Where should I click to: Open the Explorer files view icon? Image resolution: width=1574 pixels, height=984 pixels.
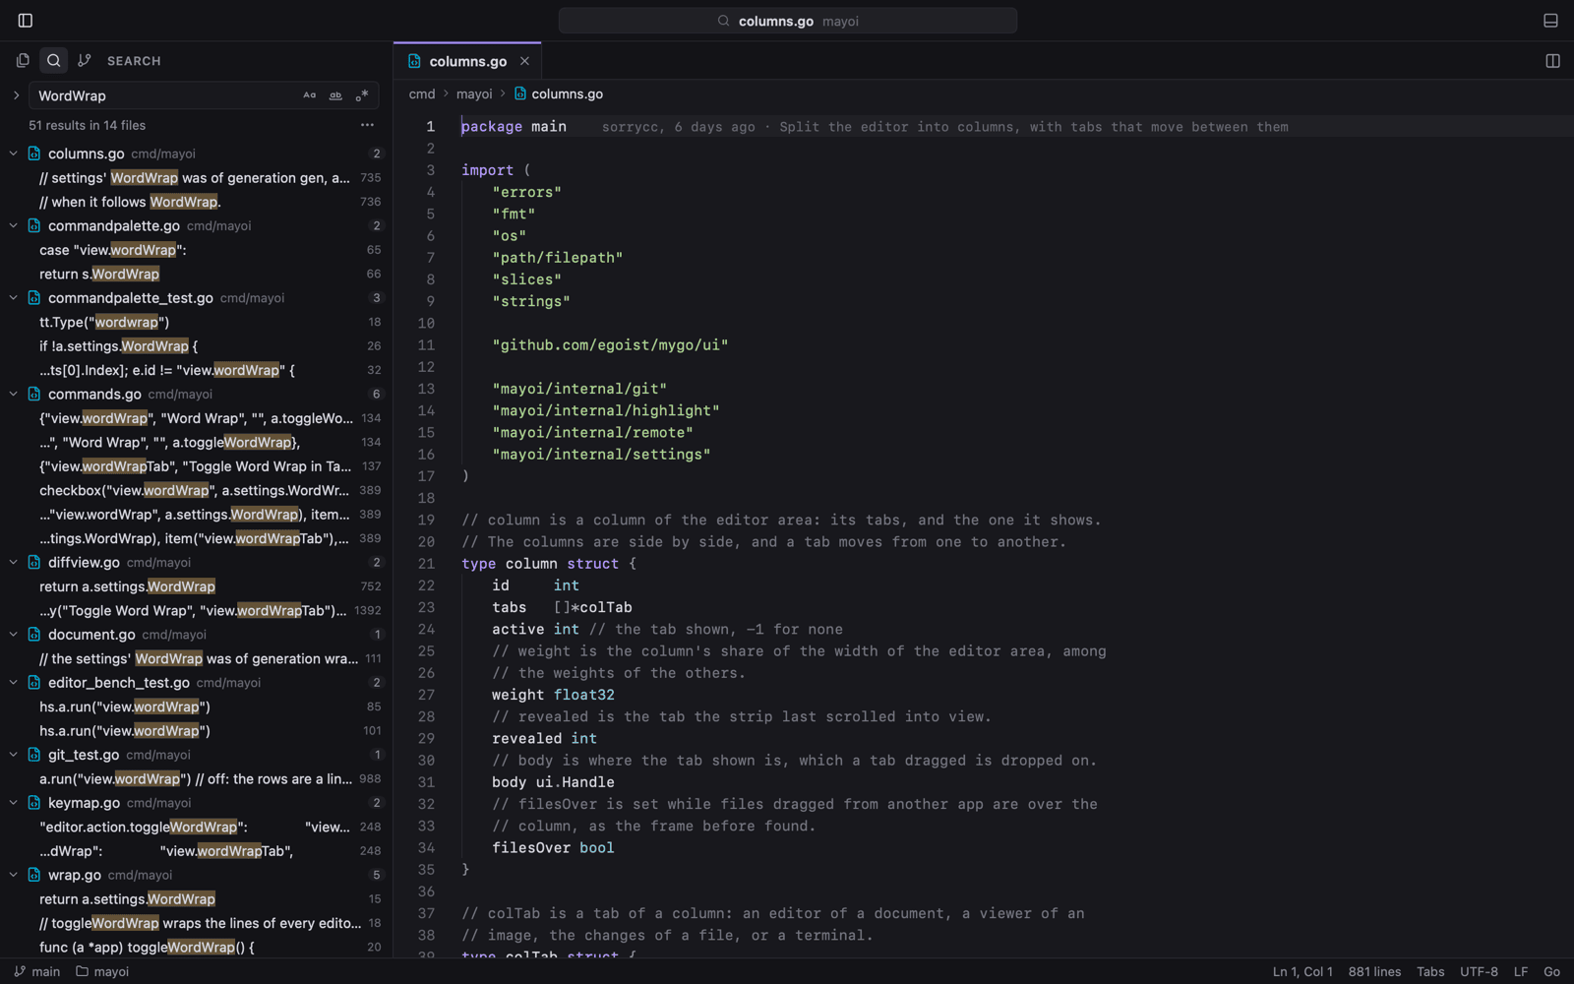pyautogui.click(x=23, y=61)
